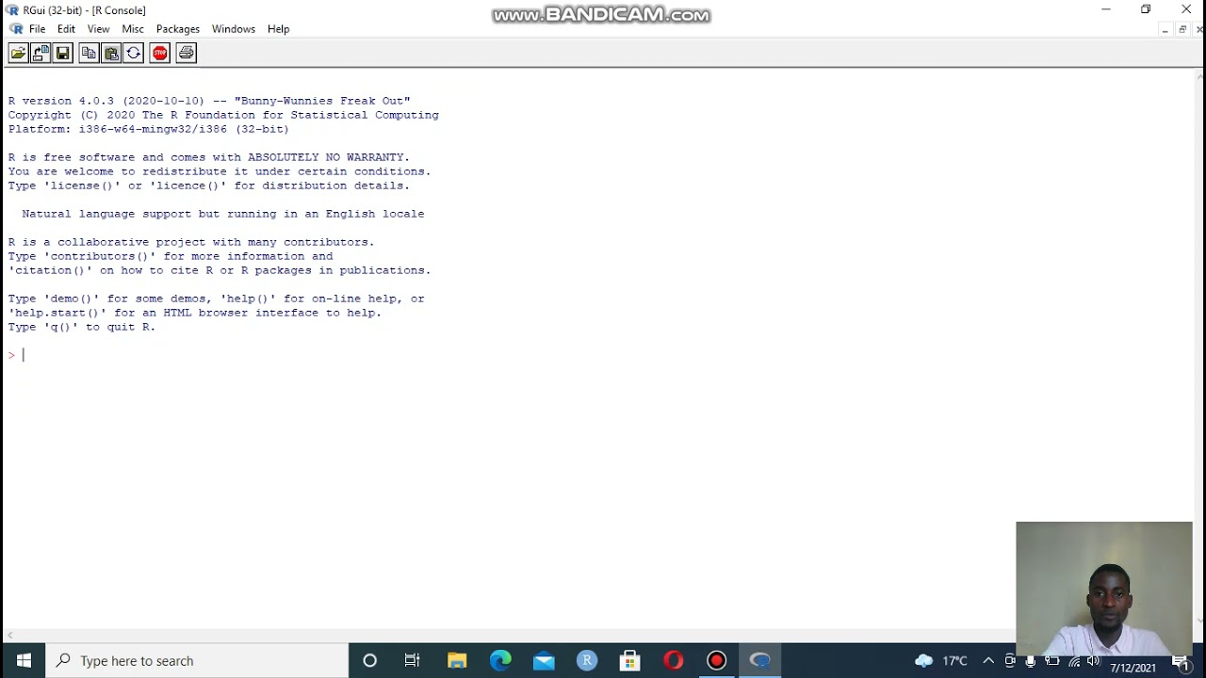This screenshot has height=678, width=1206.
Task: Launch Microsoft Edge from taskbar
Action: point(500,660)
